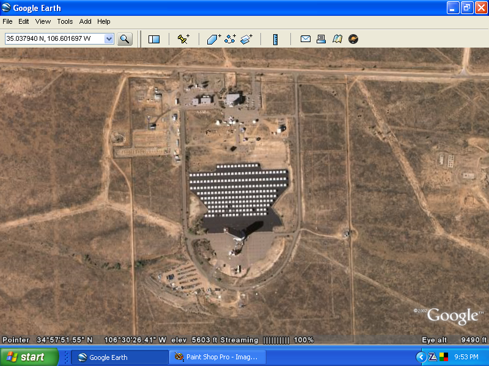Expand the search coordinates dropdown arrow
489x366 pixels.
click(109, 39)
